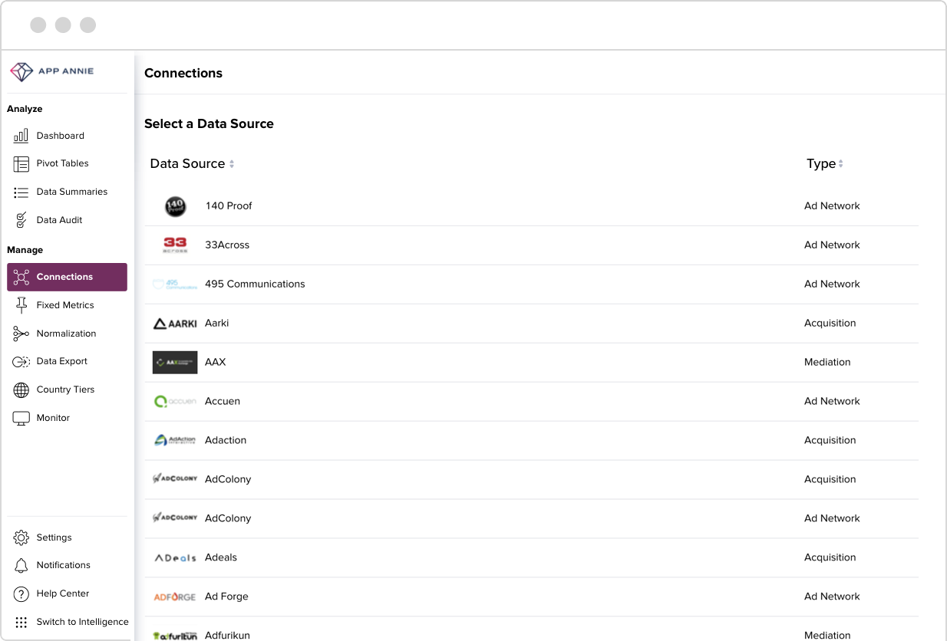947x641 pixels.
Task: Click the Help Center question mark icon
Action: (21, 593)
